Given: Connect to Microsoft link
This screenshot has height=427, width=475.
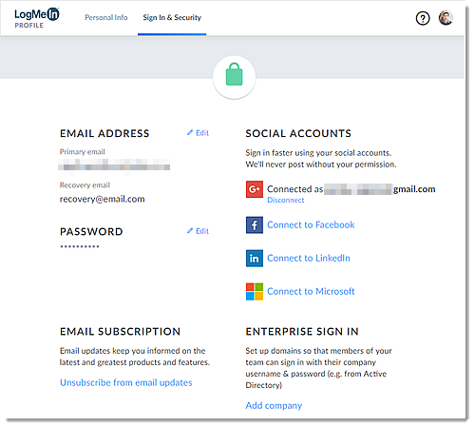Looking at the screenshot, I should pos(311,291).
